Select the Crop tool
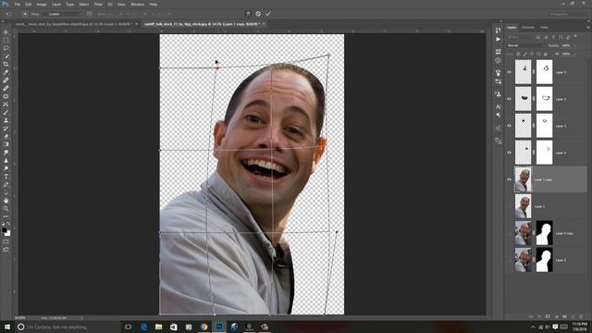Image resolution: width=592 pixels, height=333 pixels. click(6, 64)
